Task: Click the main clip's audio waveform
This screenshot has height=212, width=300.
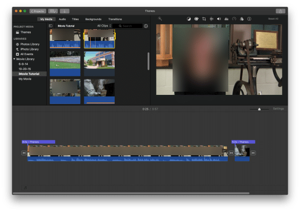Action: click(x=127, y=159)
